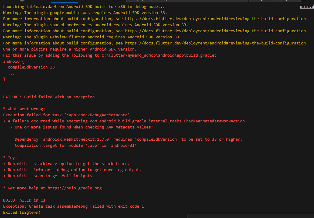Open the docs.flutter.dev link below the webview_flutter_android warning
The image size is (314, 218).
[216, 43]
